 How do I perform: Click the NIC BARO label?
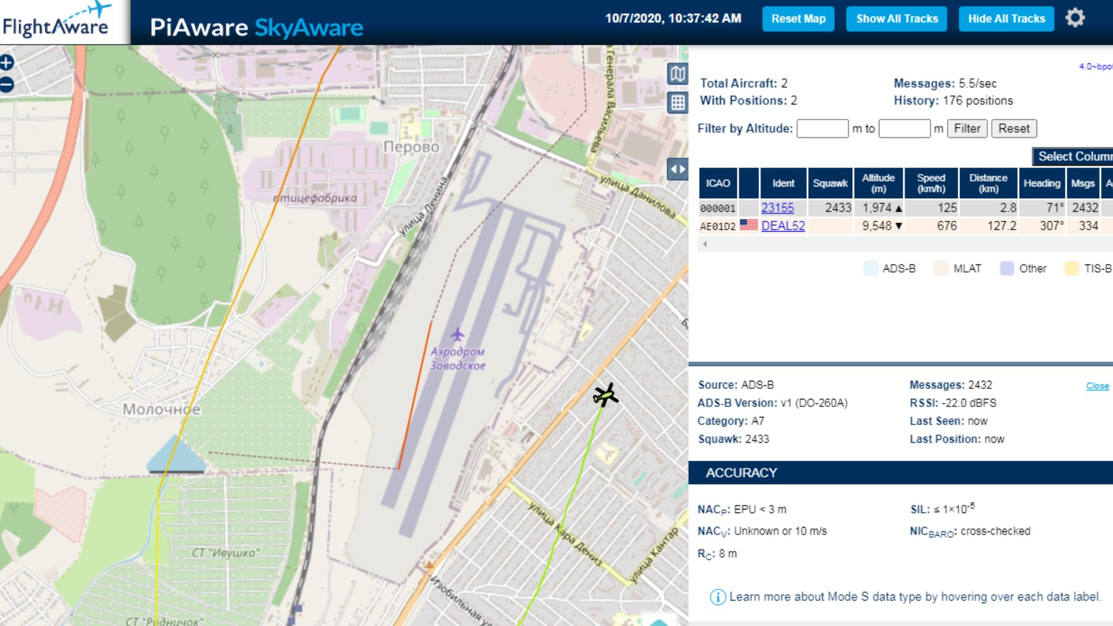[933, 532]
